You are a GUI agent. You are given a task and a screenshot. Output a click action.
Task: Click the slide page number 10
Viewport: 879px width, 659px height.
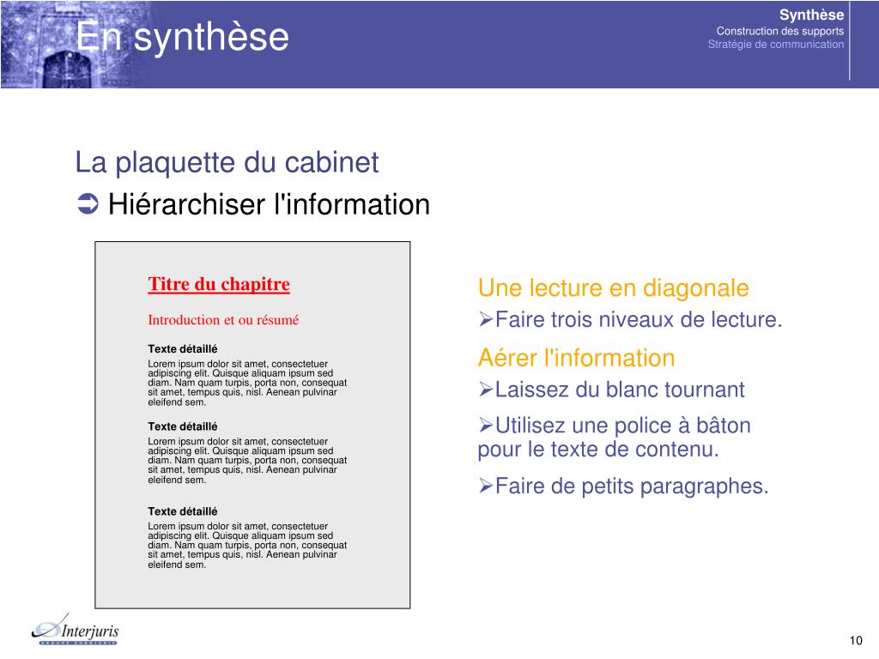point(856,640)
